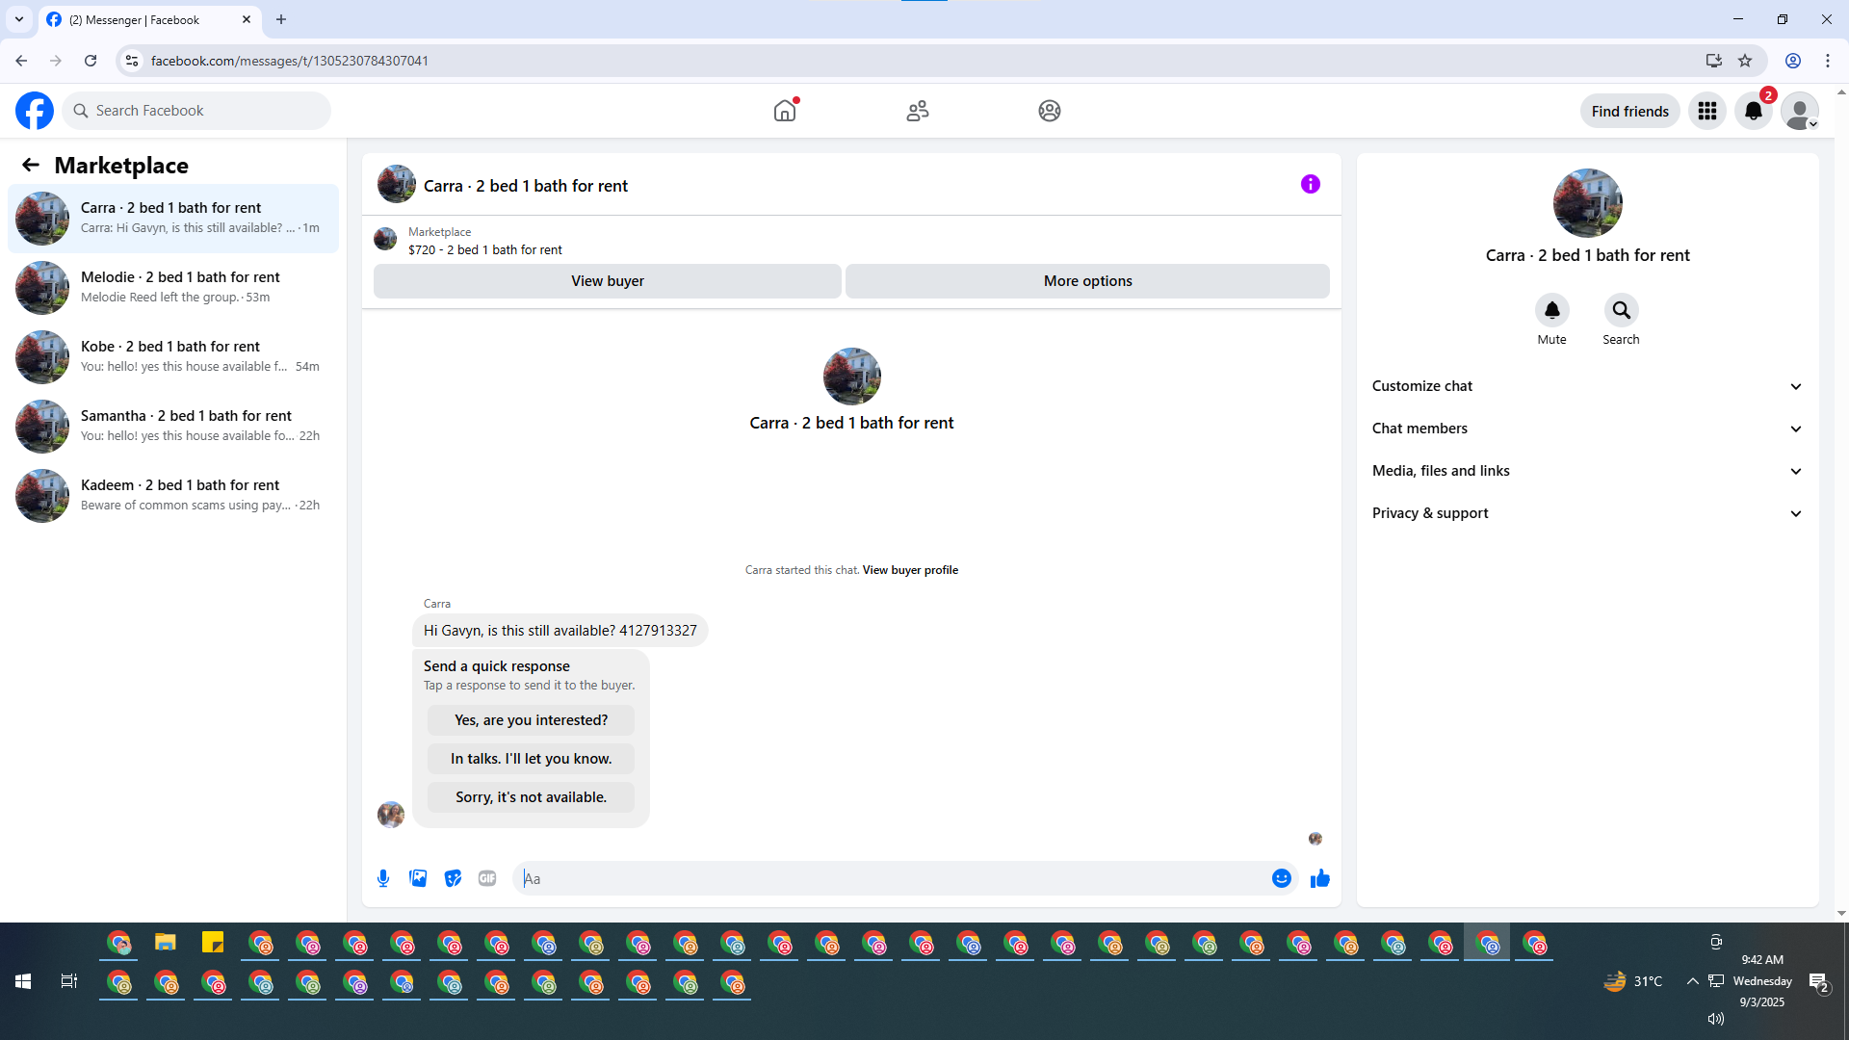This screenshot has width=1849, height=1040.
Task: Click the message text field
Action: pos(891,878)
